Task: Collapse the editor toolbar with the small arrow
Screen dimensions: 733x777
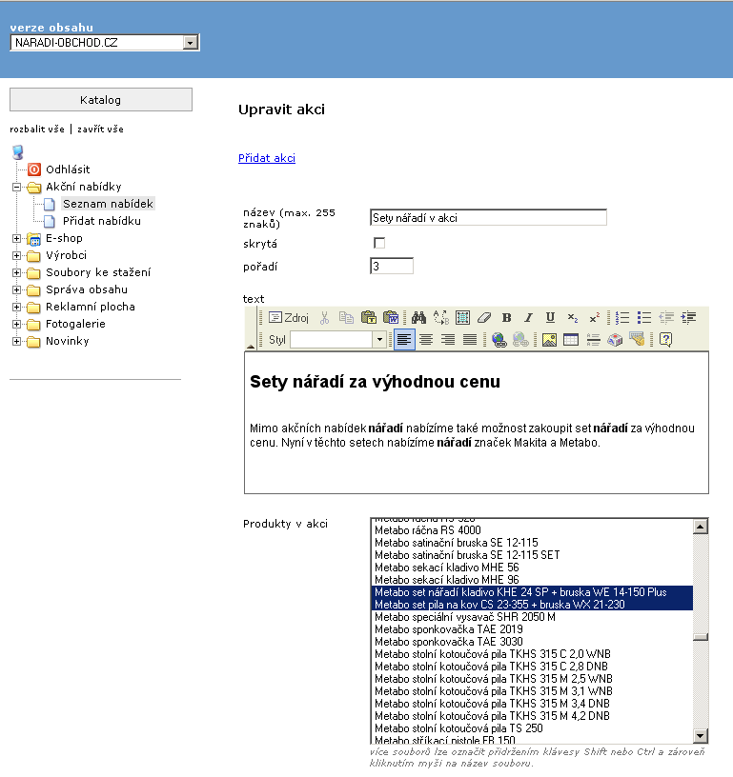Action: coord(251,347)
